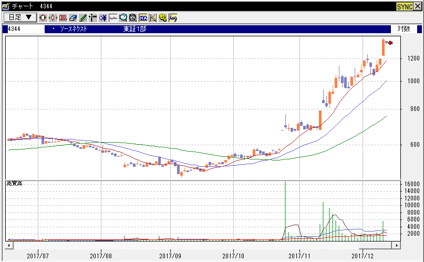Click the yellow gear settings icon
The image size is (424, 262).
coord(163,17)
